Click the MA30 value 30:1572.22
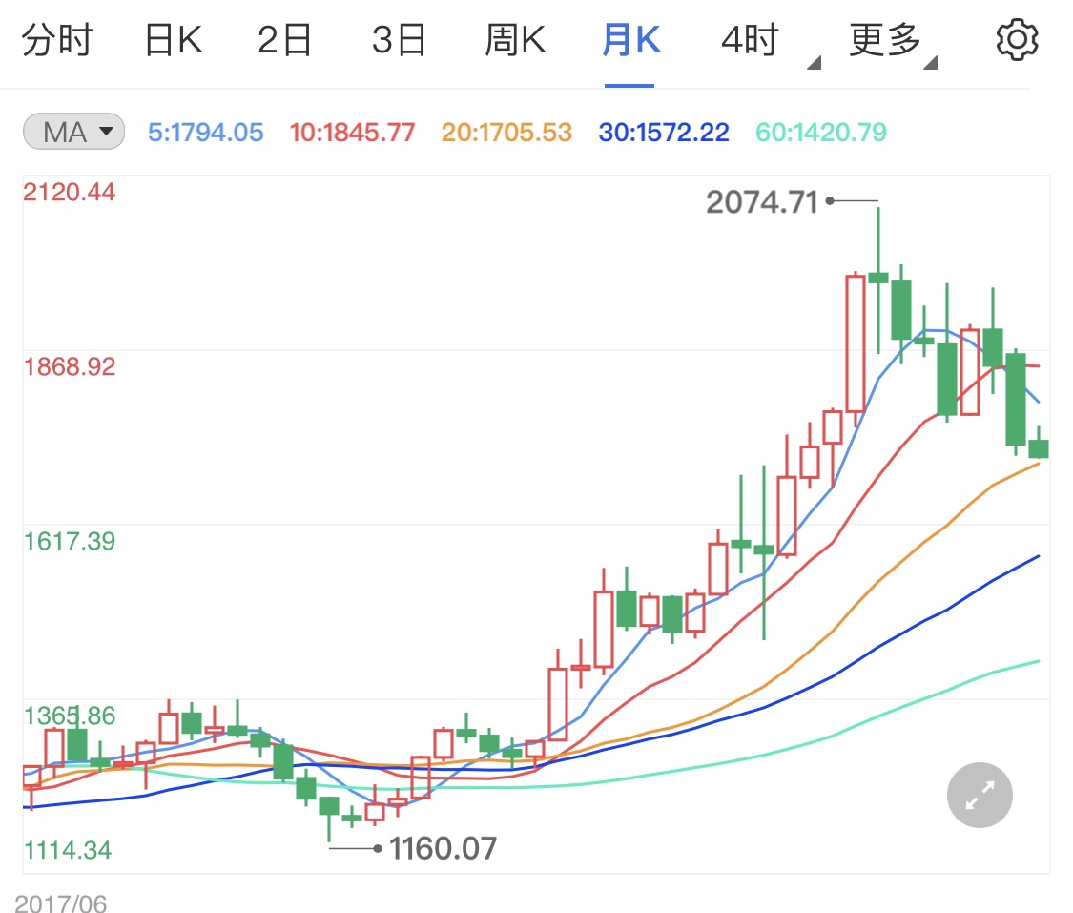This screenshot has width=1073, height=913. pos(664,132)
